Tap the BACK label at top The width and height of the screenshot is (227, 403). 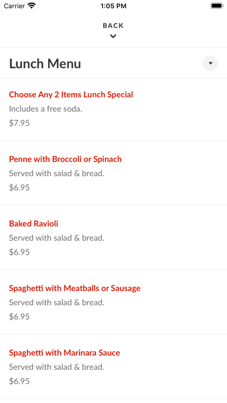click(113, 25)
